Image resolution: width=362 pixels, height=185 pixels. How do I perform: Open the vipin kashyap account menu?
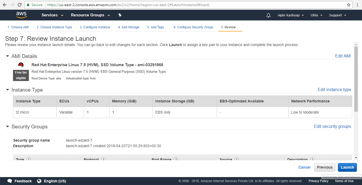pos(291,15)
